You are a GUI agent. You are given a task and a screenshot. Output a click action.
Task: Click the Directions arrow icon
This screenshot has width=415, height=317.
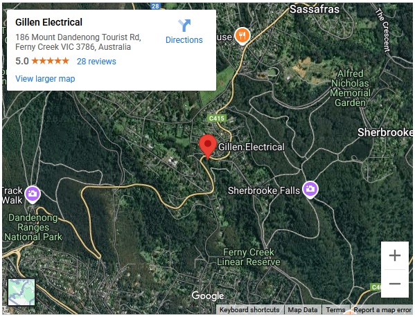[x=184, y=26]
